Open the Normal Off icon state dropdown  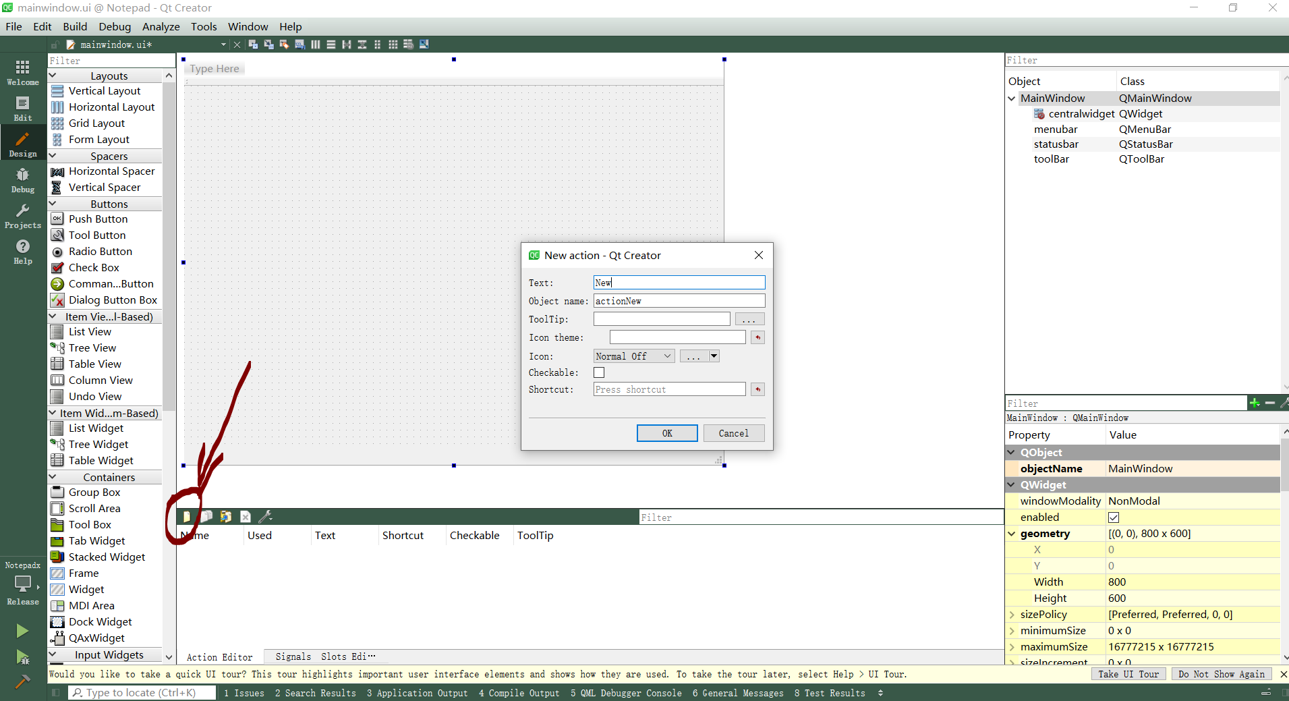[x=634, y=356]
